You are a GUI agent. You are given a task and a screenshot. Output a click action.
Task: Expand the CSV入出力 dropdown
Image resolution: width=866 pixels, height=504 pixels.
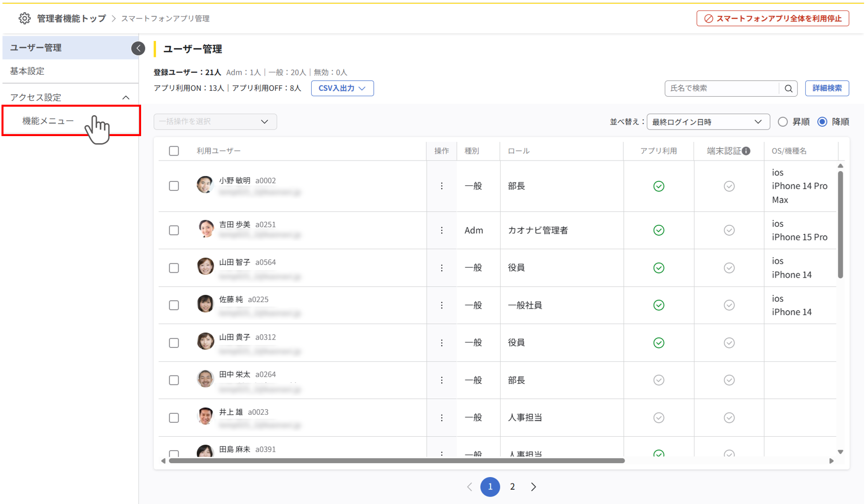[342, 88]
